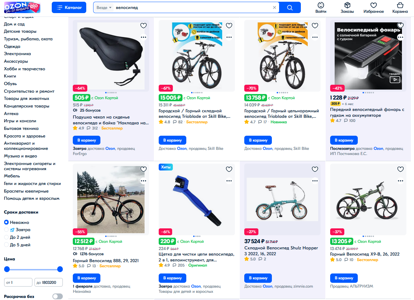
Task: Add bicycle lantern to cart via В корзину
Action: [x=344, y=140]
